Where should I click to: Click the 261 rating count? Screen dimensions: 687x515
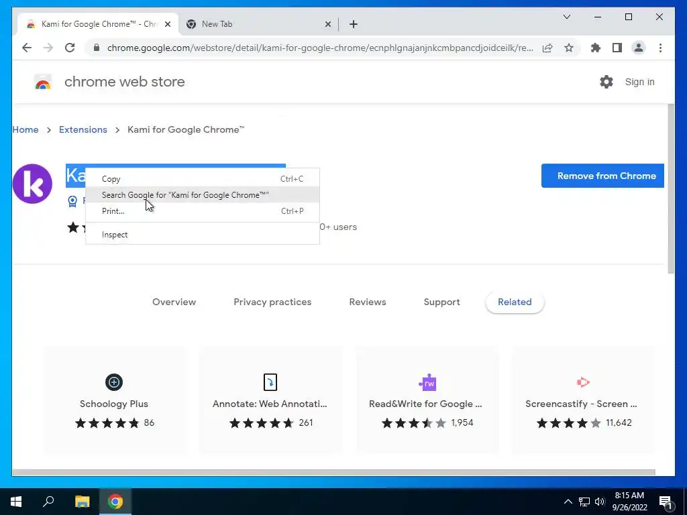click(x=306, y=422)
